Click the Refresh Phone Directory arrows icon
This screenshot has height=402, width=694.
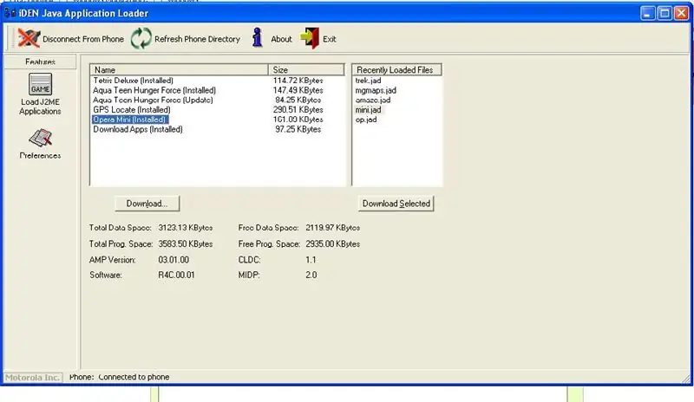141,38
